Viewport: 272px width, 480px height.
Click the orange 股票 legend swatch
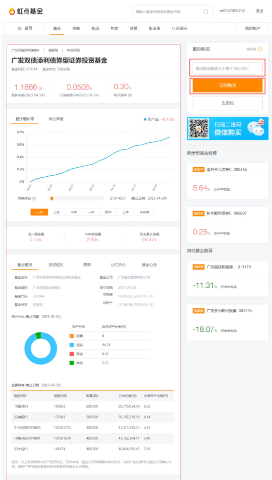click(72, 336)
